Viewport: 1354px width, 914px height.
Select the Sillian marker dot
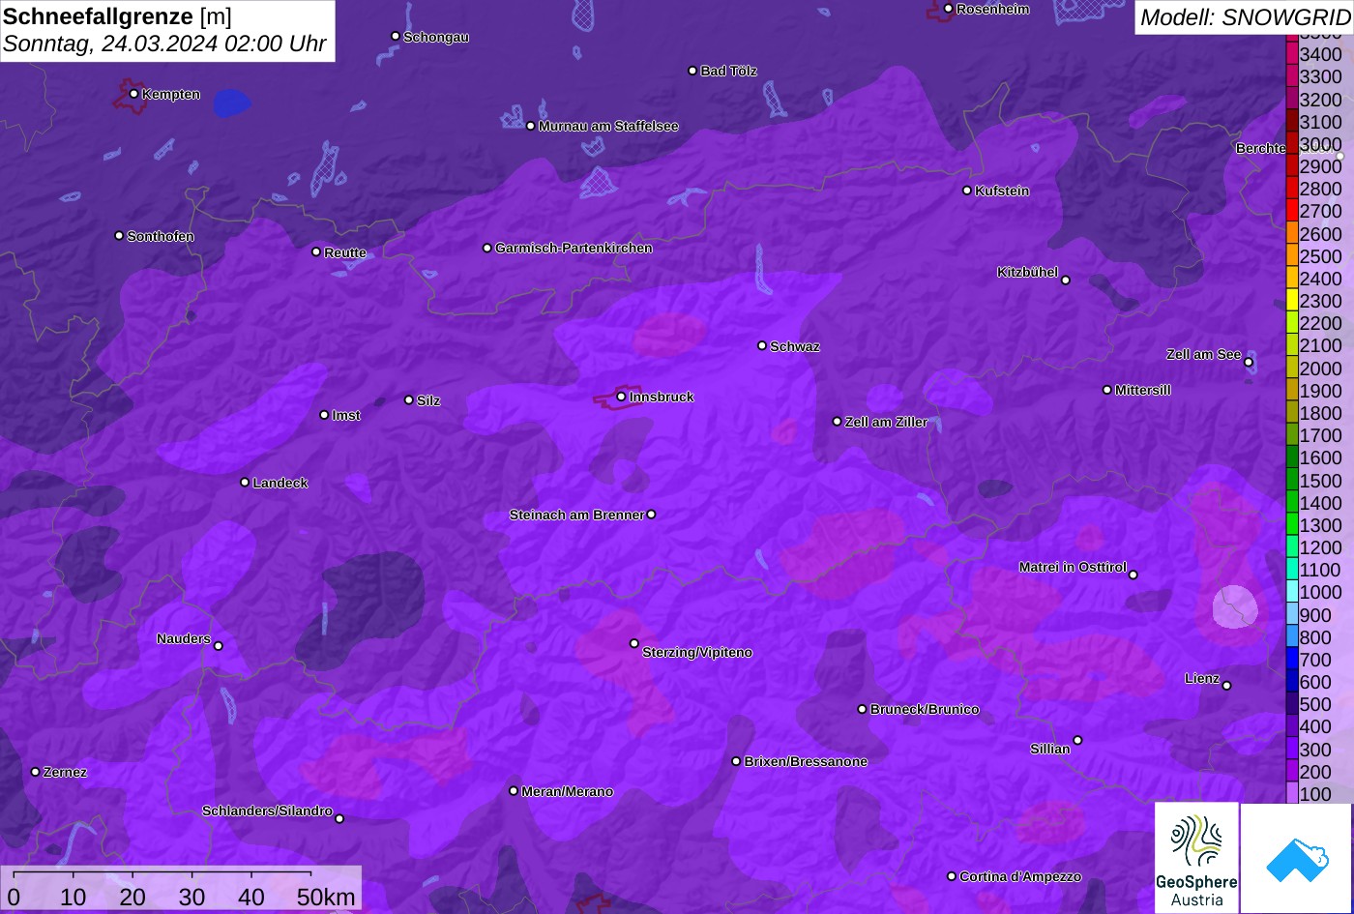(1077, 741)
